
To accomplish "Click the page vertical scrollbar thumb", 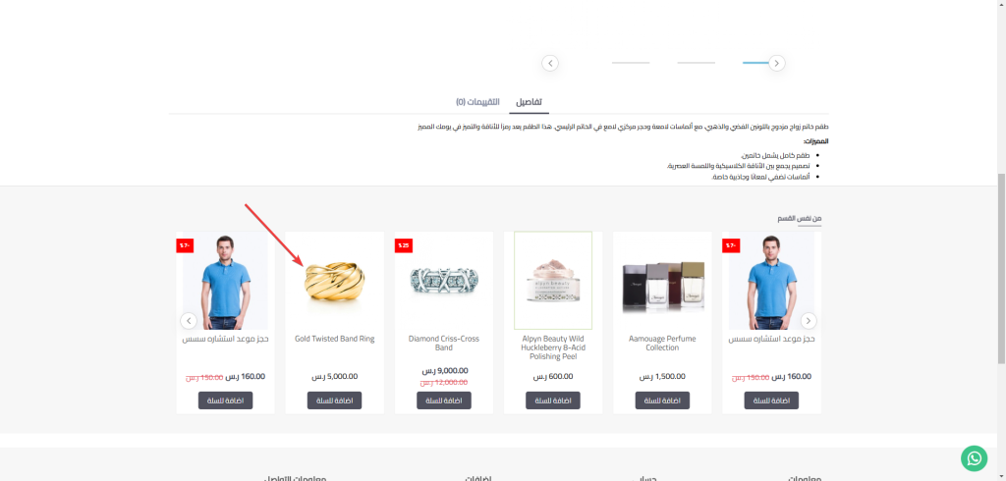I will [x=1001, y=268].
